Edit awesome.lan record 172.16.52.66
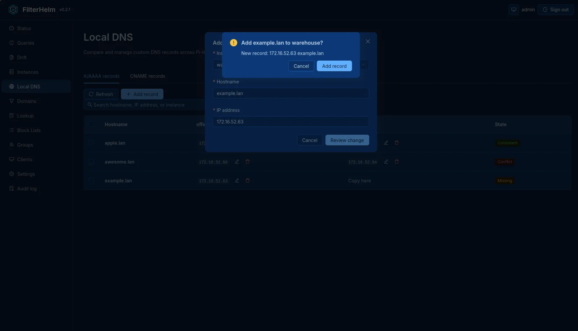Image resolution: width=578 pixels, height=331 pixels. (x=237, y=162)
